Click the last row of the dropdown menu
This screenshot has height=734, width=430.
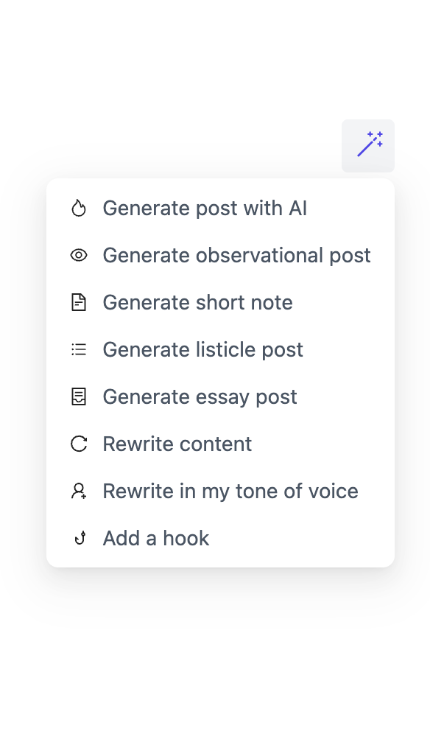coord(155,538)
